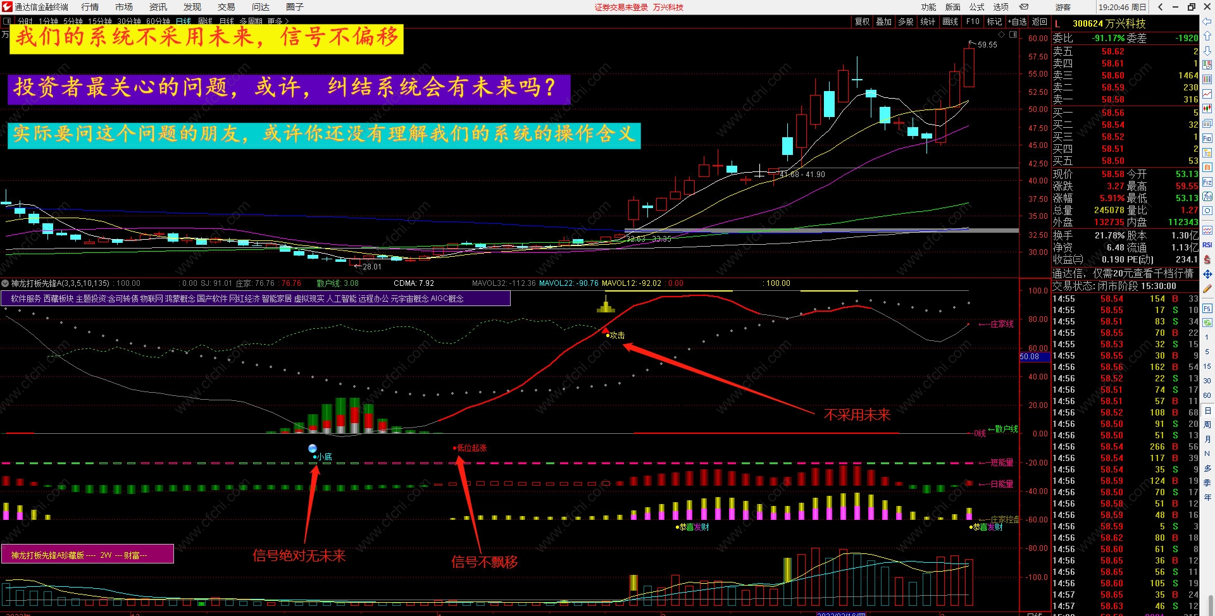This screenshot has width=1215, height=616.
Task: Select 15 minute period in sidebar
Action: 1207,366
